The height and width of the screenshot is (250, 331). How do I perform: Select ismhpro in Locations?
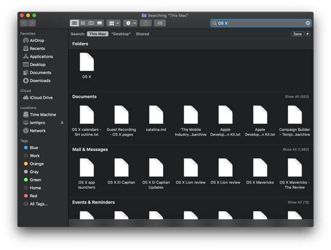click(34, 123)
